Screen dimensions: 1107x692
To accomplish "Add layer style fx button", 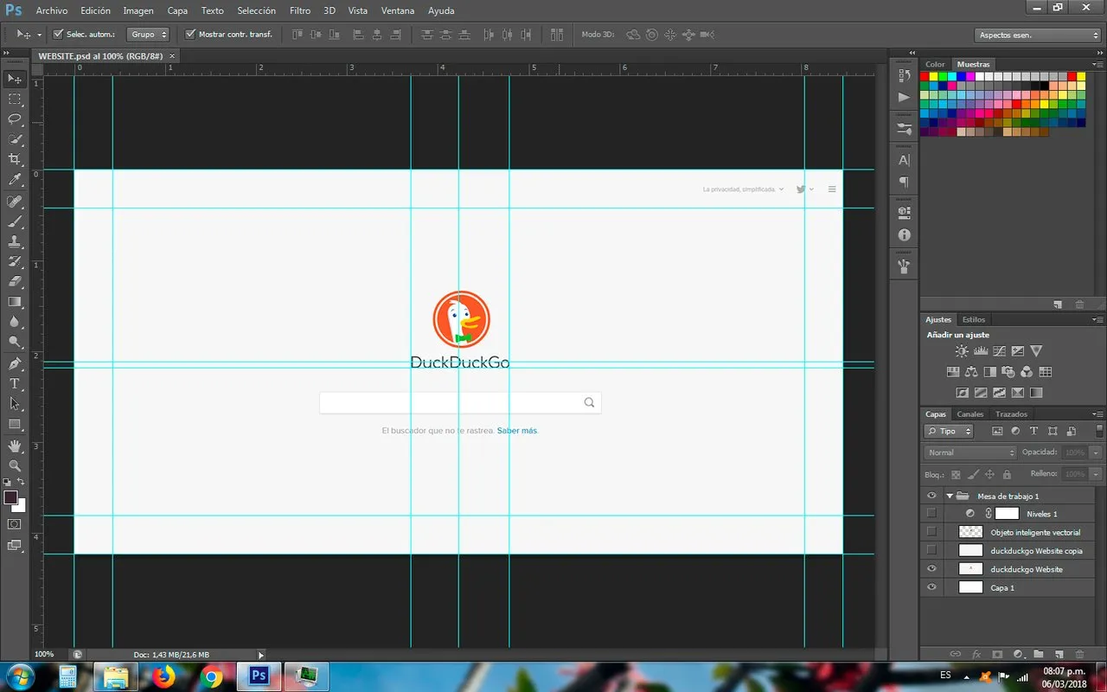I will (976, 654).
